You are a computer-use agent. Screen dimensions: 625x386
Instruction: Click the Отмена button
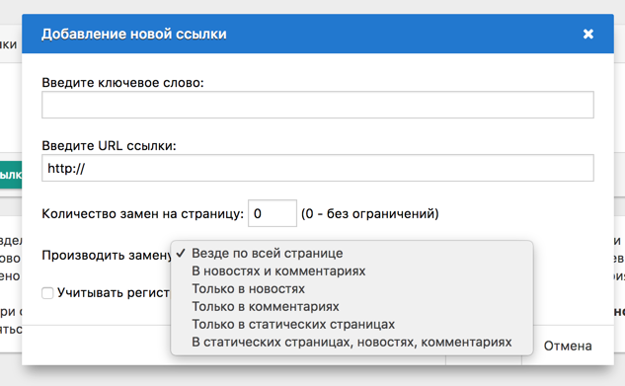pyautogui.click(x=568, y=346)
